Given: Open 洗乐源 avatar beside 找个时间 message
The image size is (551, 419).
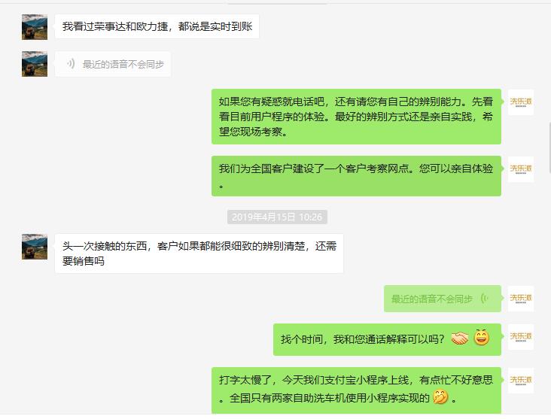Looking at the screenshot, I should [x=521, y=337].
